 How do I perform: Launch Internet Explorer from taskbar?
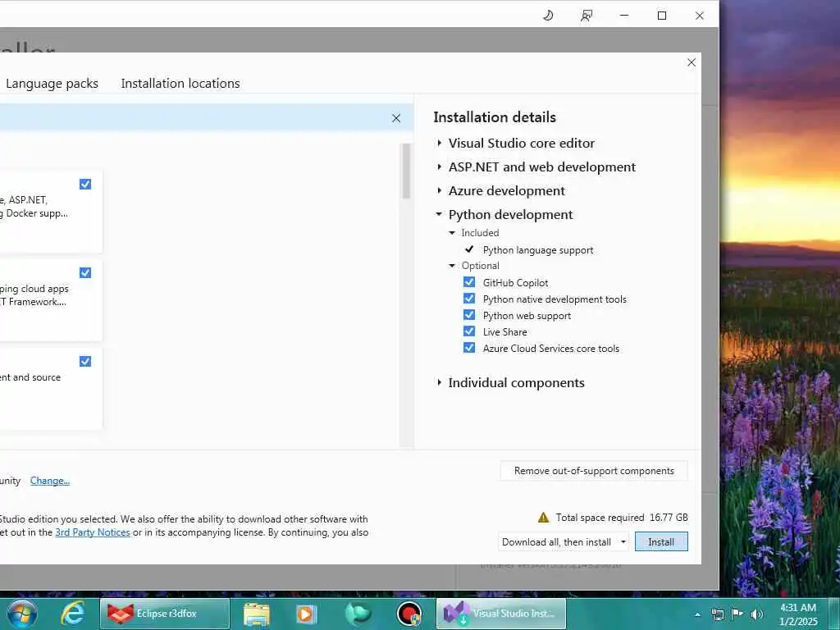72,614
